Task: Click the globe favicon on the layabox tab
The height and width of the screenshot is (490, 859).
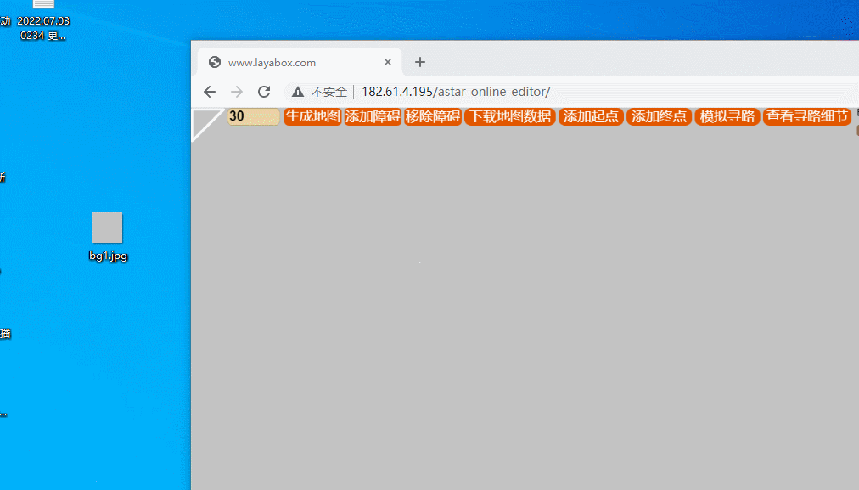Action: pyautogui.click(x=213, y=61)
